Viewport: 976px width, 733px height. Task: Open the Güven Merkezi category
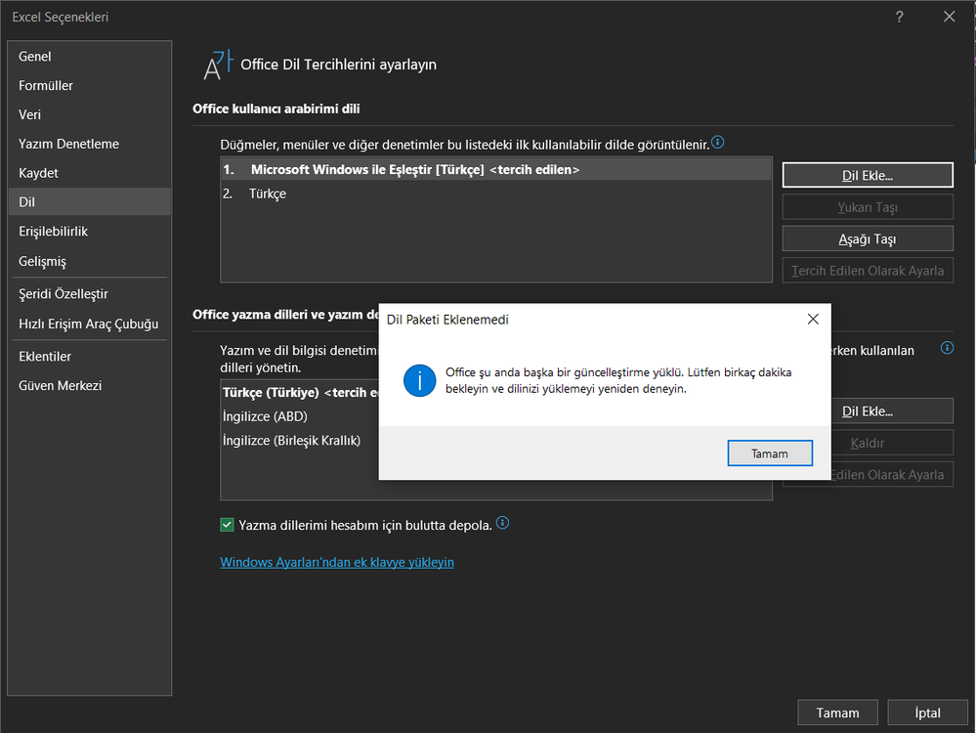pos(90,385)
